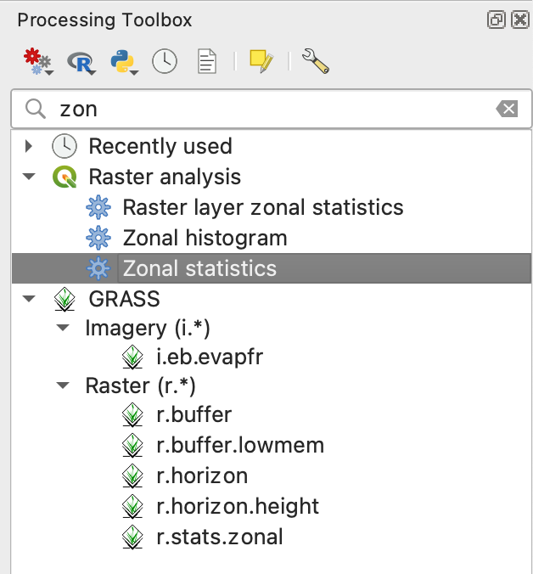Open the R scripts toolbar menu
The image size is (533, 574).
coord(83,61)
